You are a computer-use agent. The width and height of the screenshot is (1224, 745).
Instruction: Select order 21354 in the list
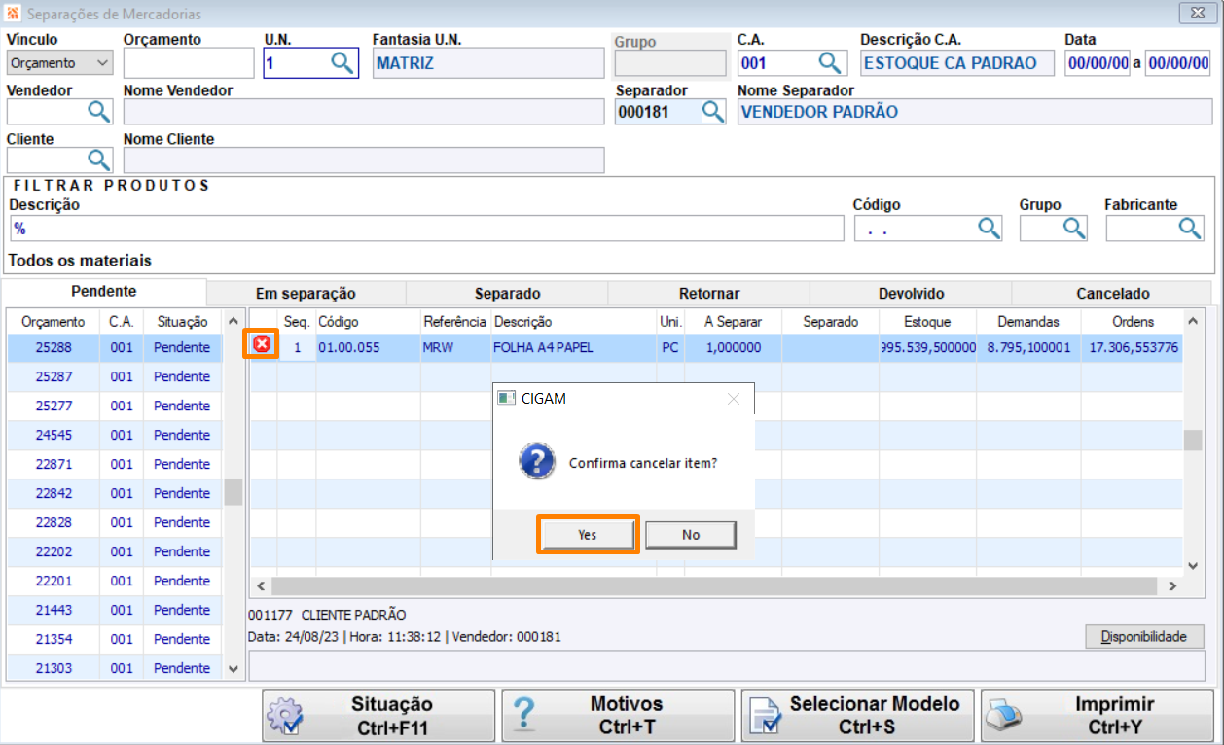pos(115,639)
